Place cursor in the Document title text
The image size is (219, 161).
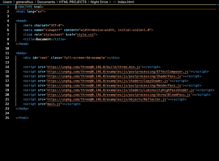(x=43, y=39)
